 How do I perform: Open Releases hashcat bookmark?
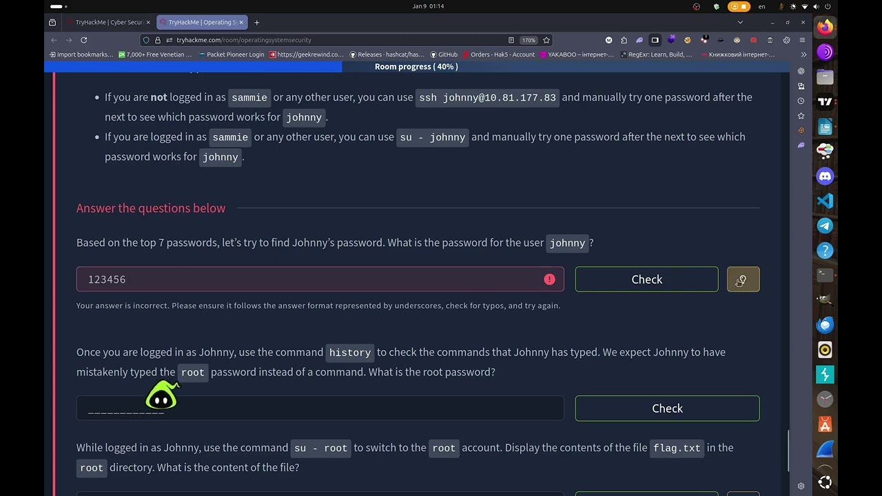[387, 54]
